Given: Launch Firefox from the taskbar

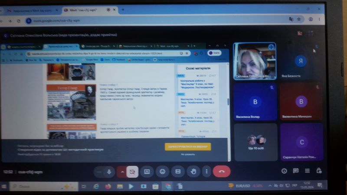Looking at the screenshot, I should [108, 187].
